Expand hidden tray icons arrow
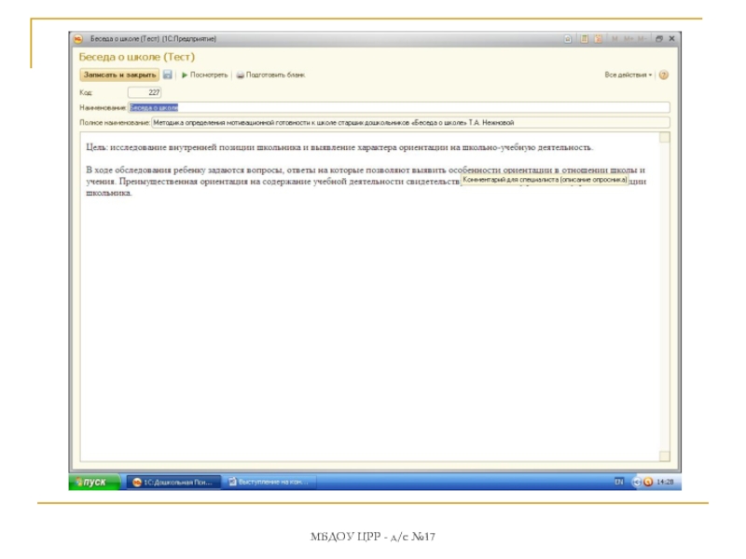 [636, 482]
